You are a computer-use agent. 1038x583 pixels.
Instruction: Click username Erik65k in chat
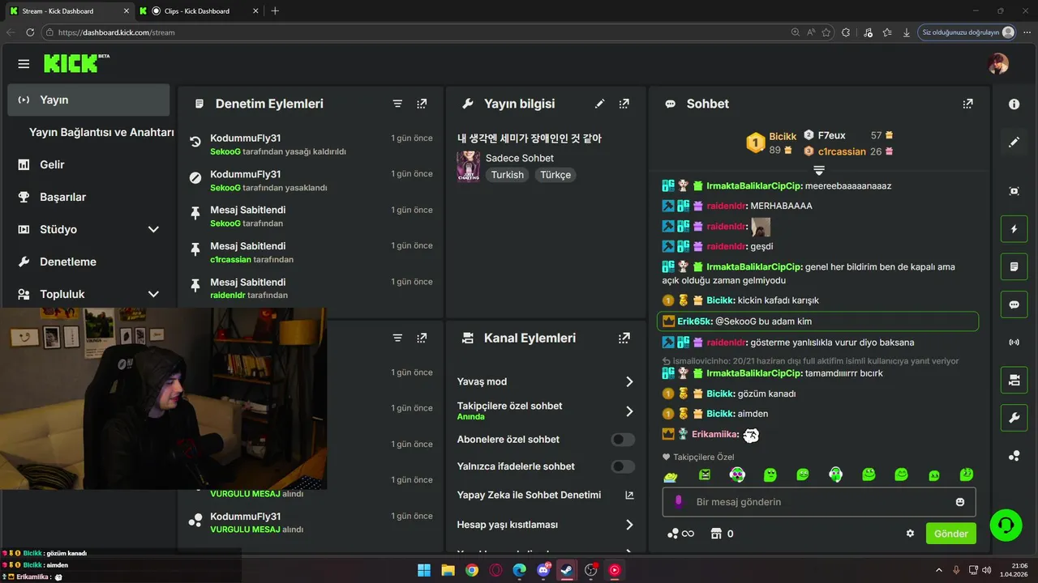click(694, 321)
